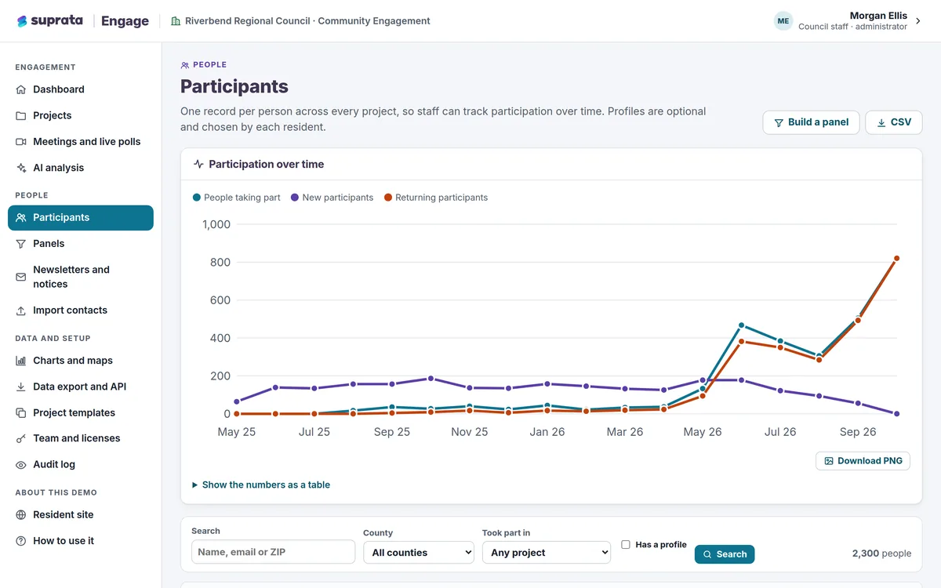Click the Newsletters envelope icon

click(21, 277)
